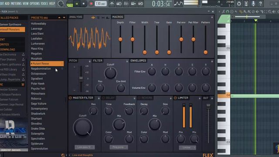Click the playhead marker in piano roll
This screenshot has height=157, width=279.
[256, 20]
